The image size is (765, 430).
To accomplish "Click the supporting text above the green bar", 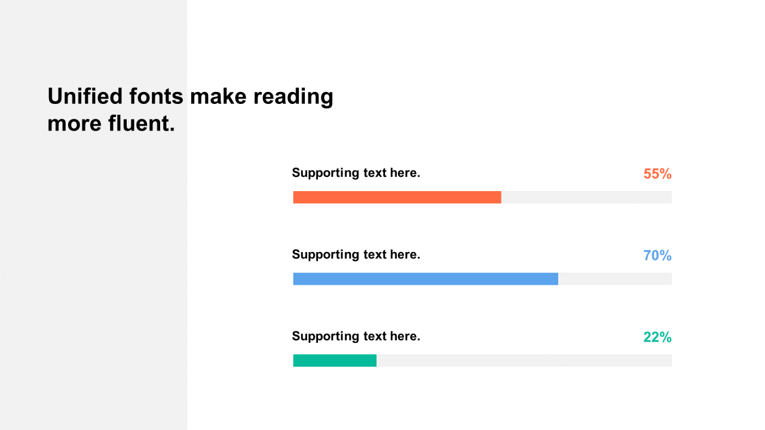I will pyautogui.click(x=356, y=336).
